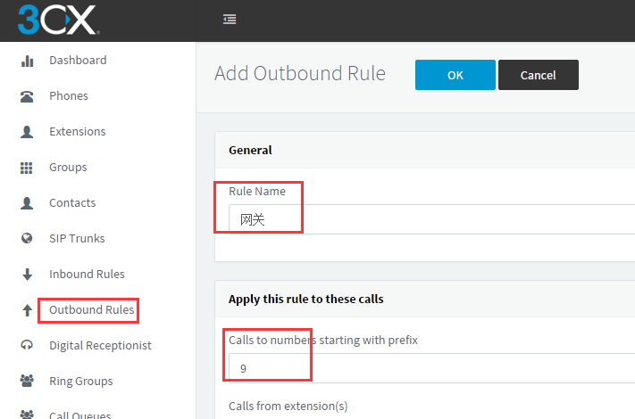
Task: Open Call Queues section
Action: (79, 415)
